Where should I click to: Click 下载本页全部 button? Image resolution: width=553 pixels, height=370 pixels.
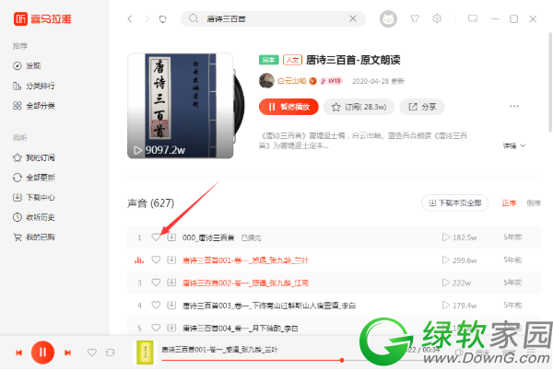pyautogui.click(x=455, y=202)
